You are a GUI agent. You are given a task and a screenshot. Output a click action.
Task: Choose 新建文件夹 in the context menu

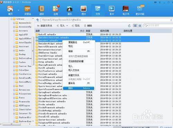click(79, 75)
